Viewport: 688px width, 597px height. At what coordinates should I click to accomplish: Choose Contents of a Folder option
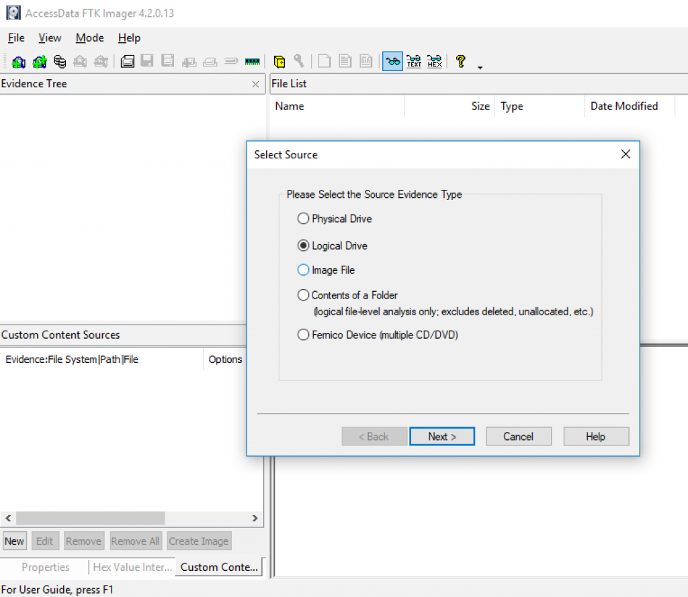coord(304,295)
